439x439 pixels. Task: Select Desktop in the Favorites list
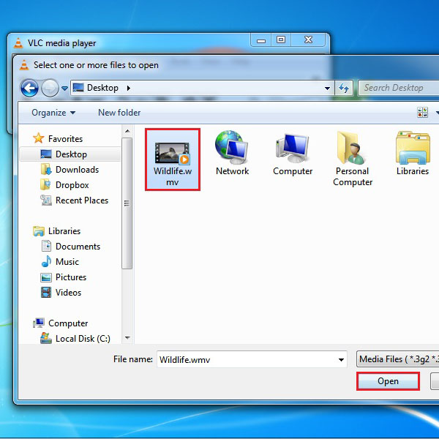click(70, 154)
